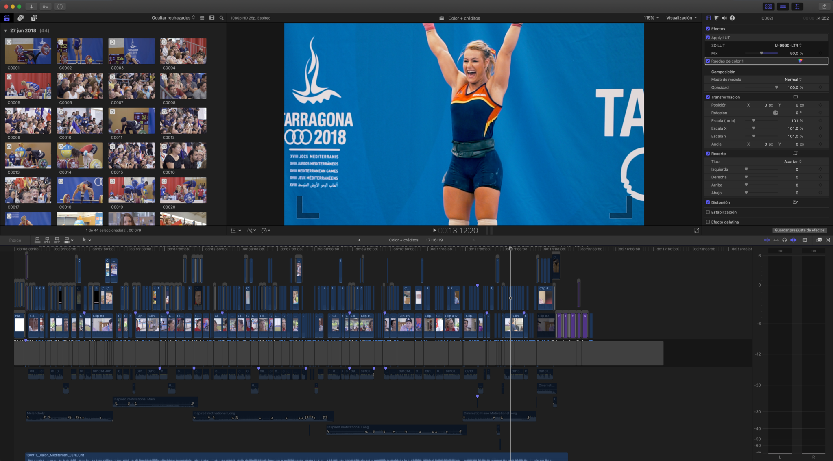The height and width of the screenshot is (461, 833).
Task: Open the titles and generators sidebar
Action: click(x=34, y=18)
